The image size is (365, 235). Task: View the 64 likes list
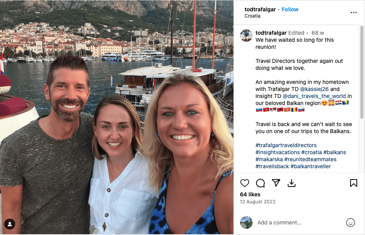click(x=249, y=194)
